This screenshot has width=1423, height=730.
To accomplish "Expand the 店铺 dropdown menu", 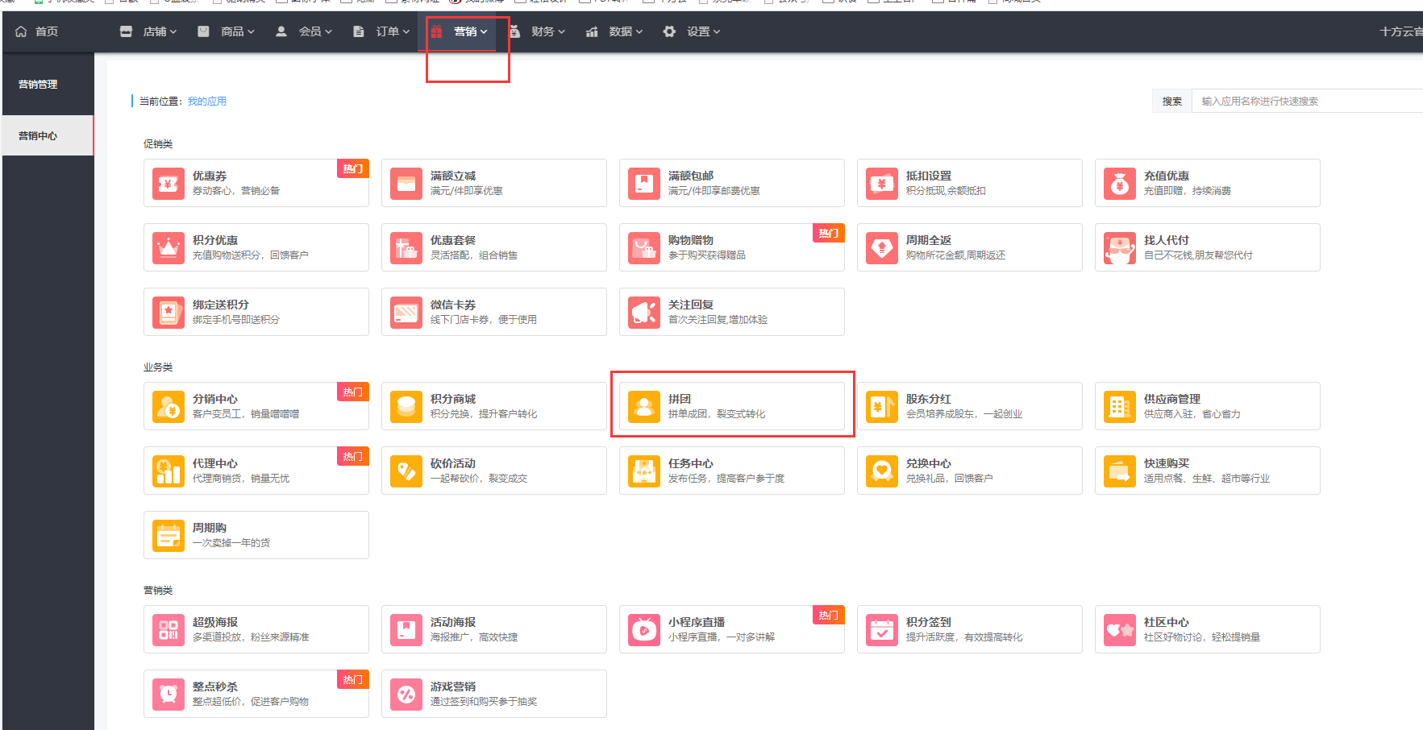I will click(x=148, y=31).
